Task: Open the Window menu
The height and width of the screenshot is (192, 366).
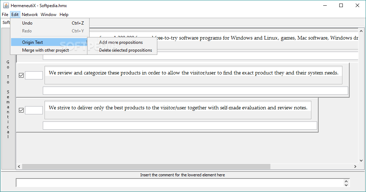Action: tap(48, 15)
